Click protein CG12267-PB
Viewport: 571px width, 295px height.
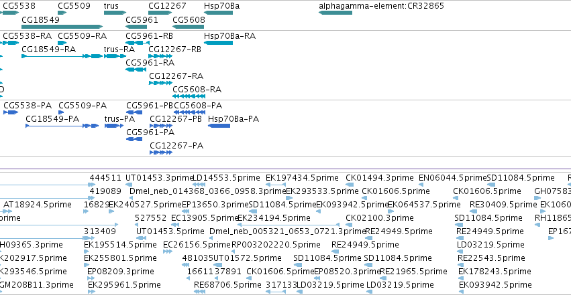(161, 126)
